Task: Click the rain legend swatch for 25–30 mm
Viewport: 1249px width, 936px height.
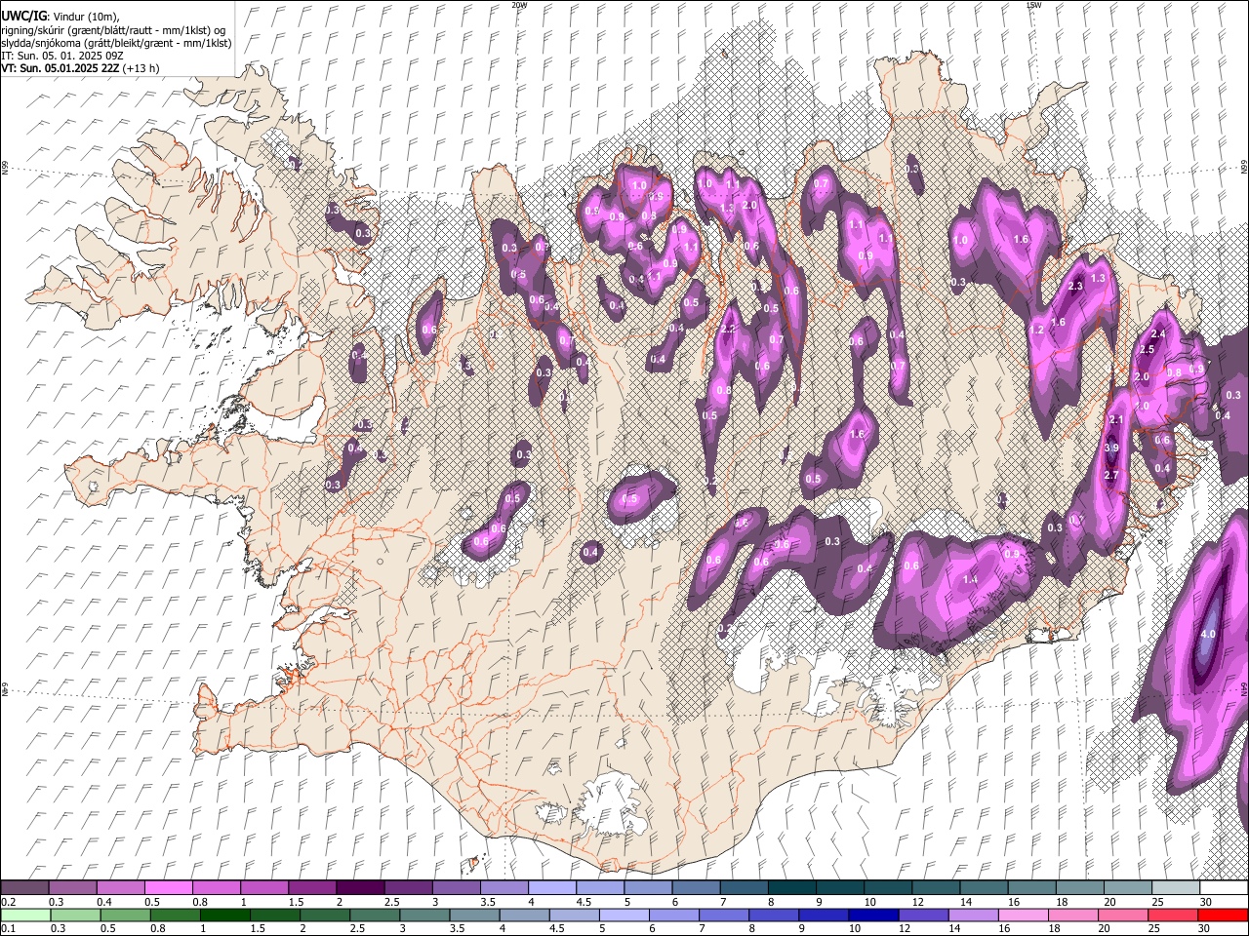Action: coord(1172,915)
